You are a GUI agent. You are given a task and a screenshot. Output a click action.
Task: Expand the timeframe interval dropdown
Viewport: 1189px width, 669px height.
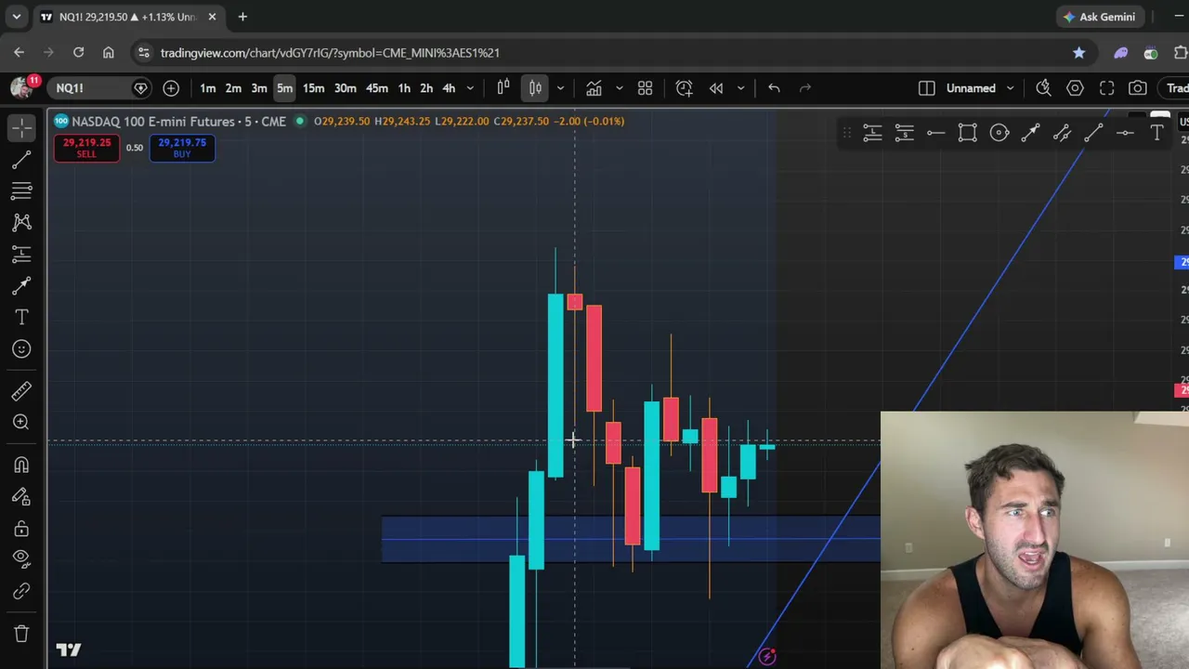[x=470, y=88]
